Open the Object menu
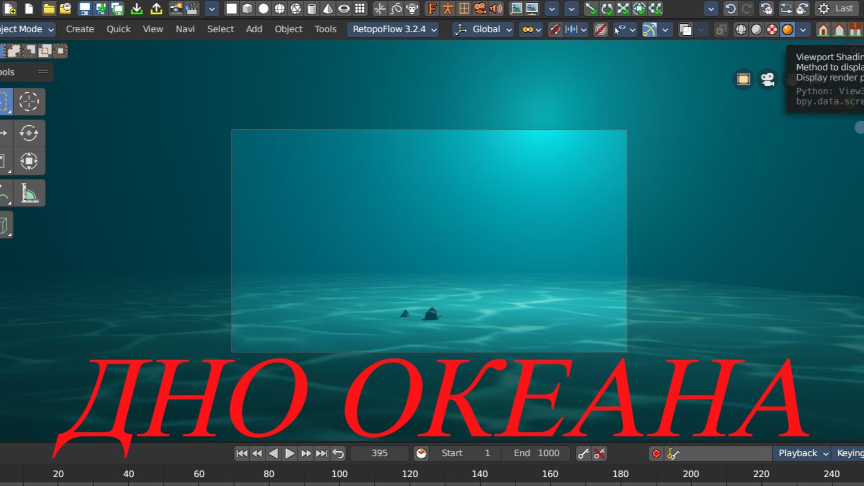Image resolution: width=864 pixels, height=486 pixels. click(x=289, y=29)
